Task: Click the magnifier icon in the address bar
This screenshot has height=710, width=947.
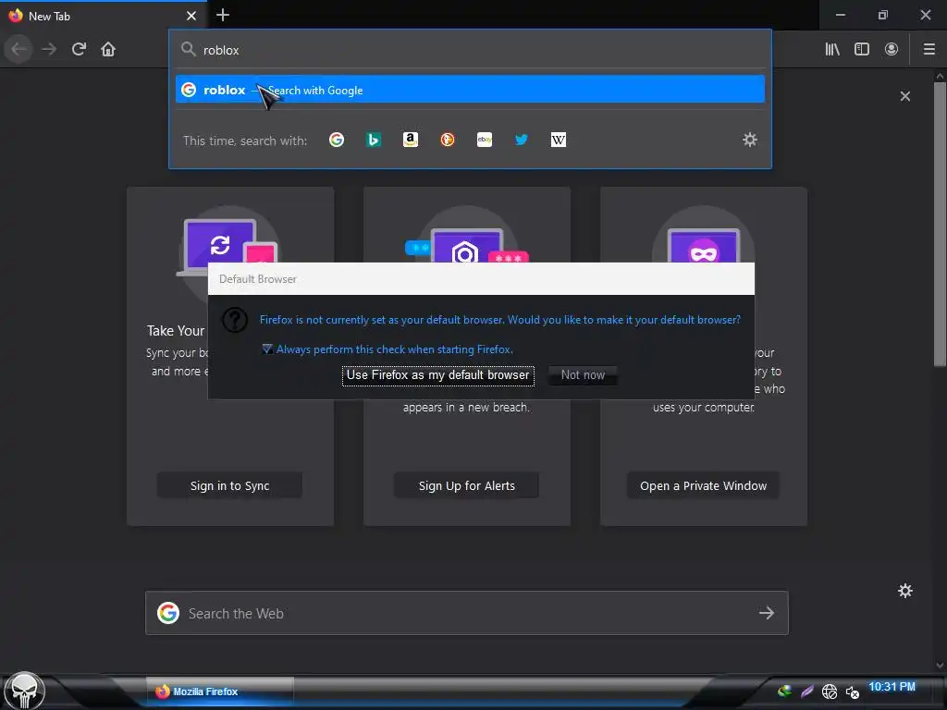Action: (x=189, y=49)
